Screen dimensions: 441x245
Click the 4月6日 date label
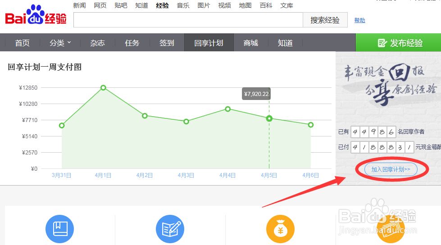click(x=310, y=176)
